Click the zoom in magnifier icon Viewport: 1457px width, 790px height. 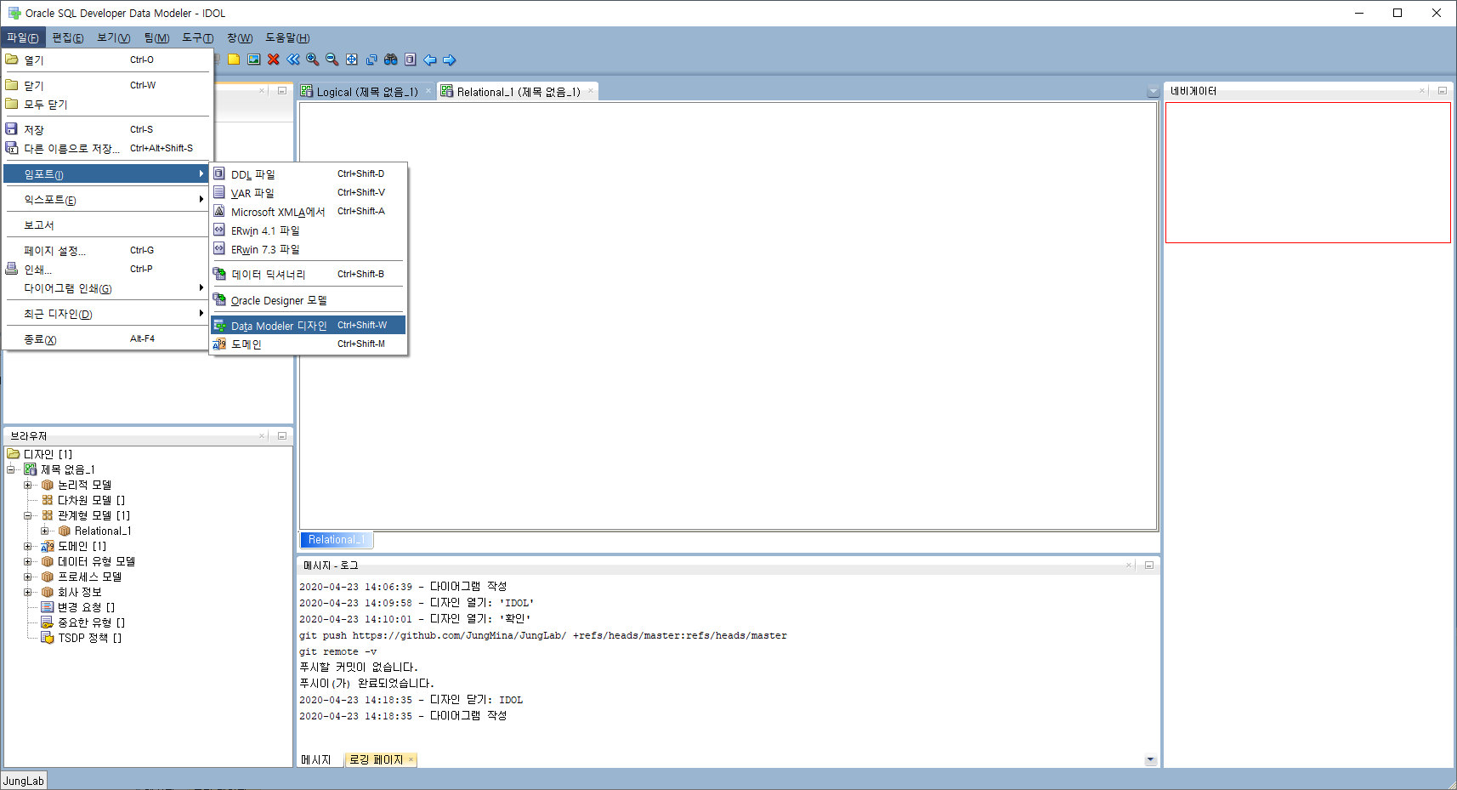[313, 60]
